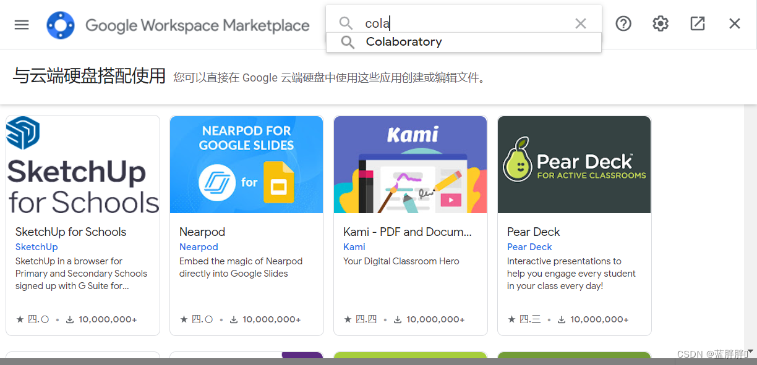757x365 pixels.
Task: Open the Nearpod app title
Action: (202, 232)
